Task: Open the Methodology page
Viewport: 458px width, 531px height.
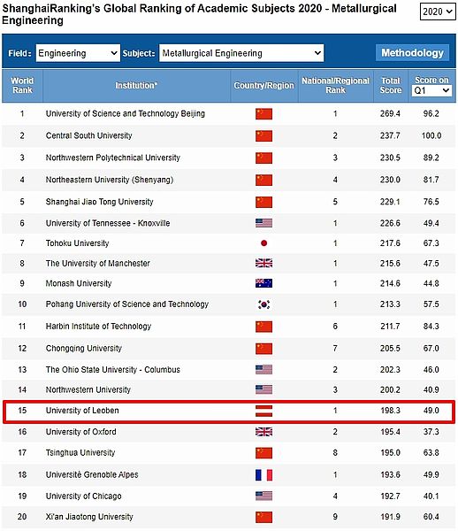Action: click(x=412, y=53)
